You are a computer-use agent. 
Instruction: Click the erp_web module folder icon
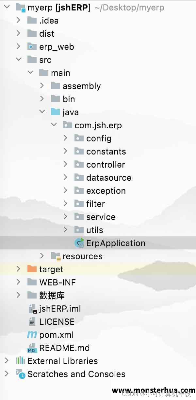tap(32, 46)
